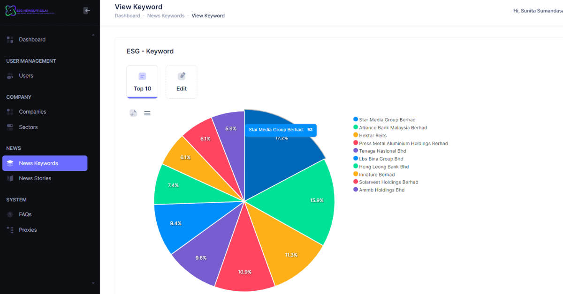Download the chart via download icon
563x294 pixels.
click(133, 113)
